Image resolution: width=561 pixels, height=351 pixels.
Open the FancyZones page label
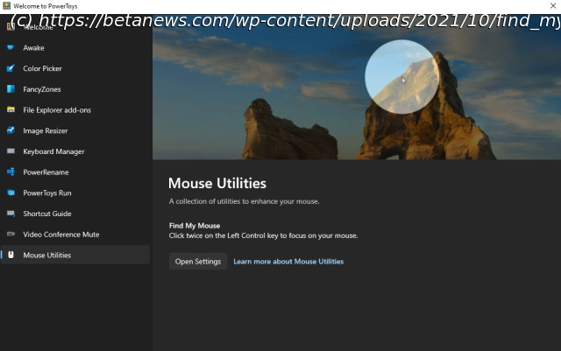point(42,89)
